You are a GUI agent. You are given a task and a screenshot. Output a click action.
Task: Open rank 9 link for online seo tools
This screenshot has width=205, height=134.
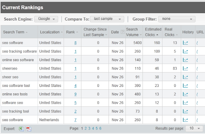(x=75, y=94)
